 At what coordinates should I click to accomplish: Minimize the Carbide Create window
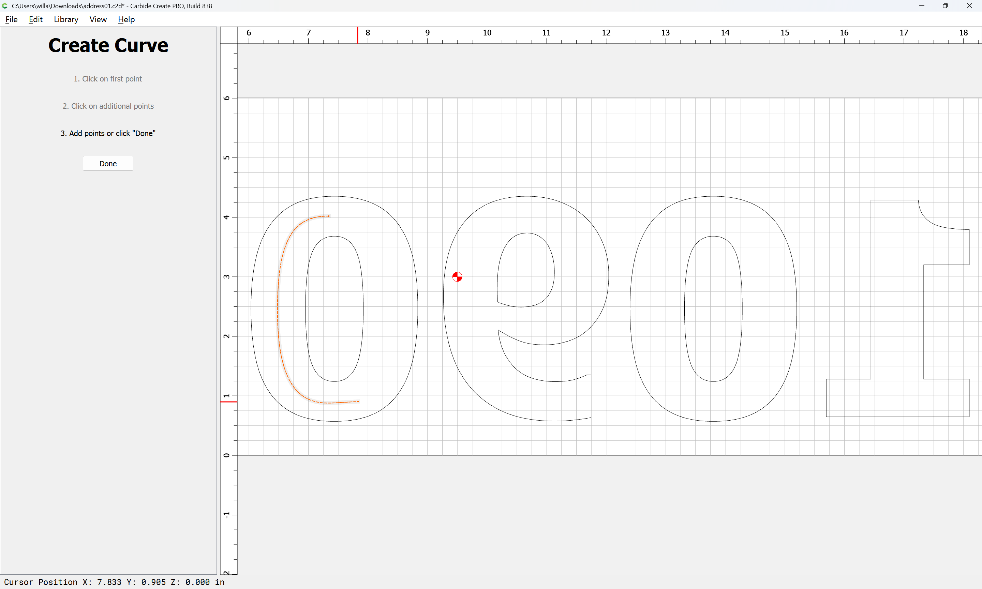[922, 6]
